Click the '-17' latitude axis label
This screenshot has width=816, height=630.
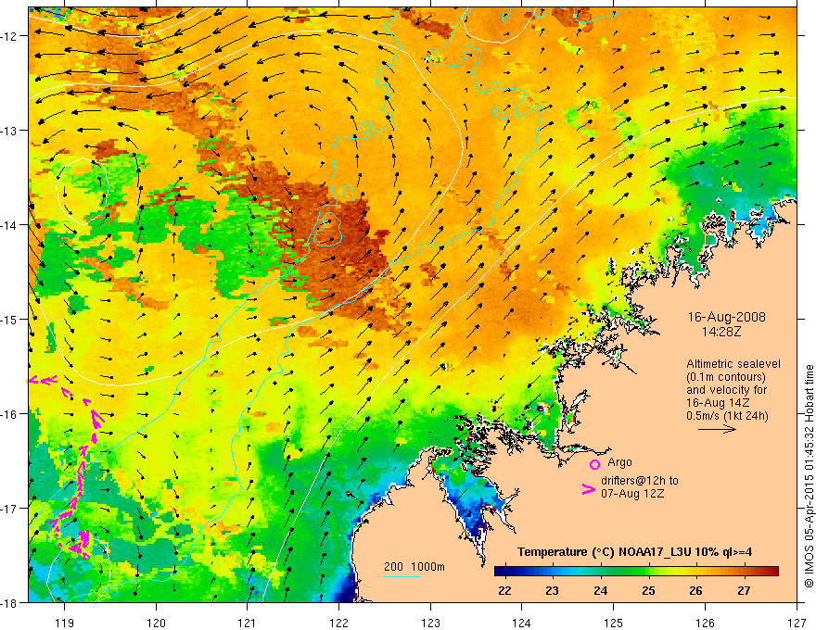coord(9,509)
